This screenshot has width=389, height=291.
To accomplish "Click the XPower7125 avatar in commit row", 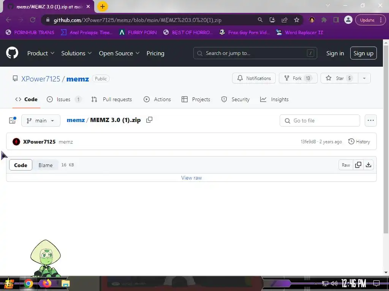I will click(x=16, y=142).
